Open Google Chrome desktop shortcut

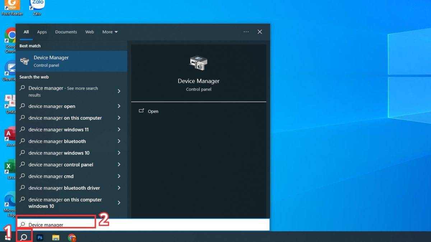[x=10, y=40]
